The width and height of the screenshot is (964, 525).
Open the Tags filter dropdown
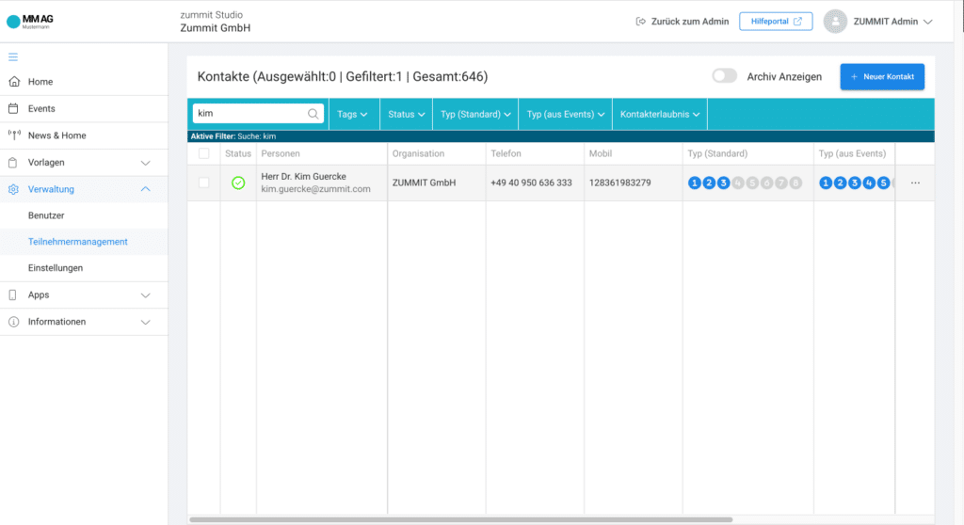click(352, 114)
